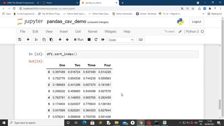
Task: Open the Help menu
Action: point(127,31)
